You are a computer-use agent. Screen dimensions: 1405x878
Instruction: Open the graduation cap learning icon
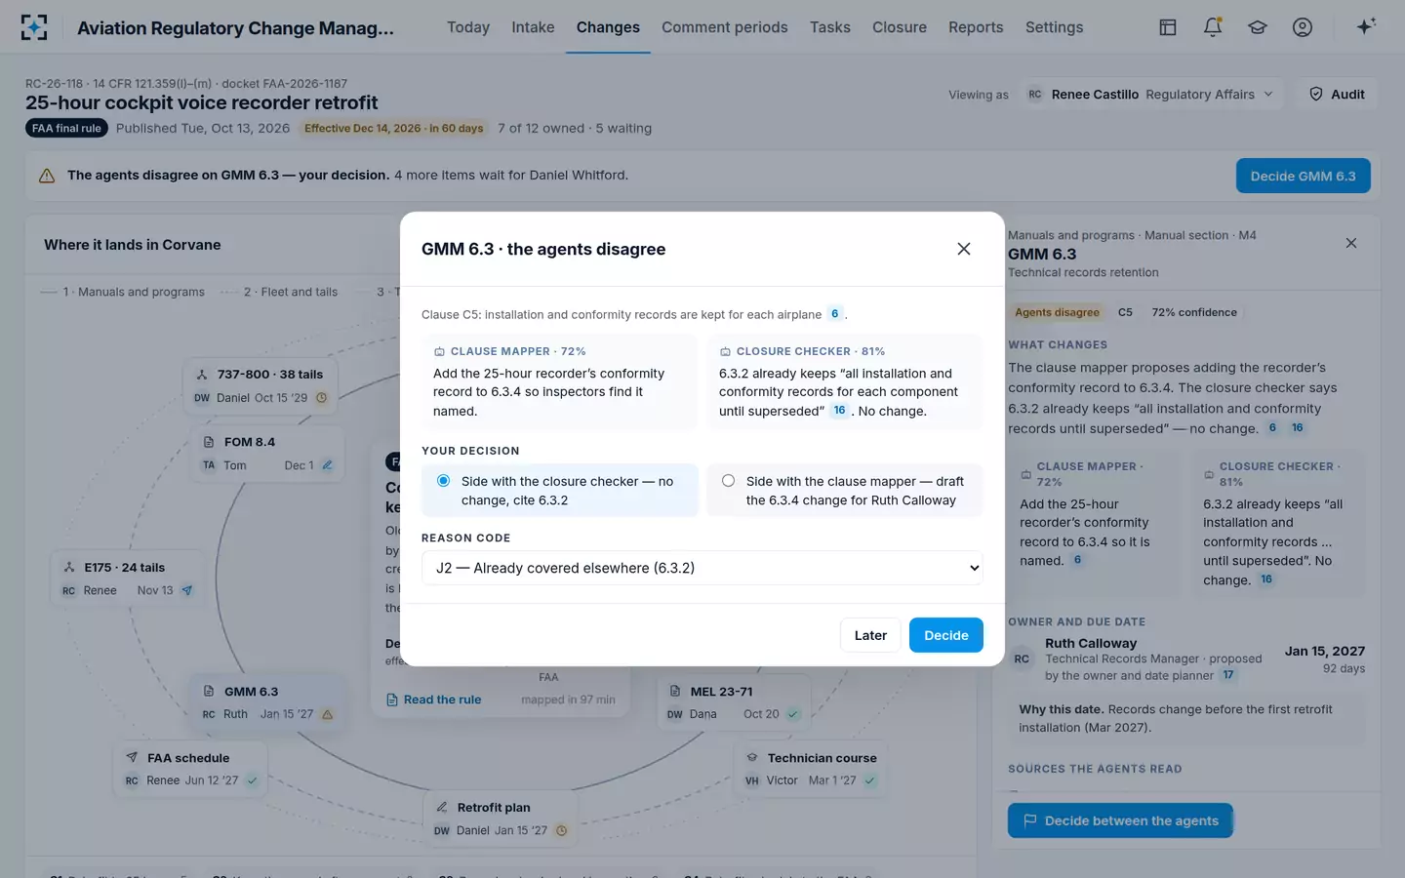pyautogui.click(x=1258, y=27)
